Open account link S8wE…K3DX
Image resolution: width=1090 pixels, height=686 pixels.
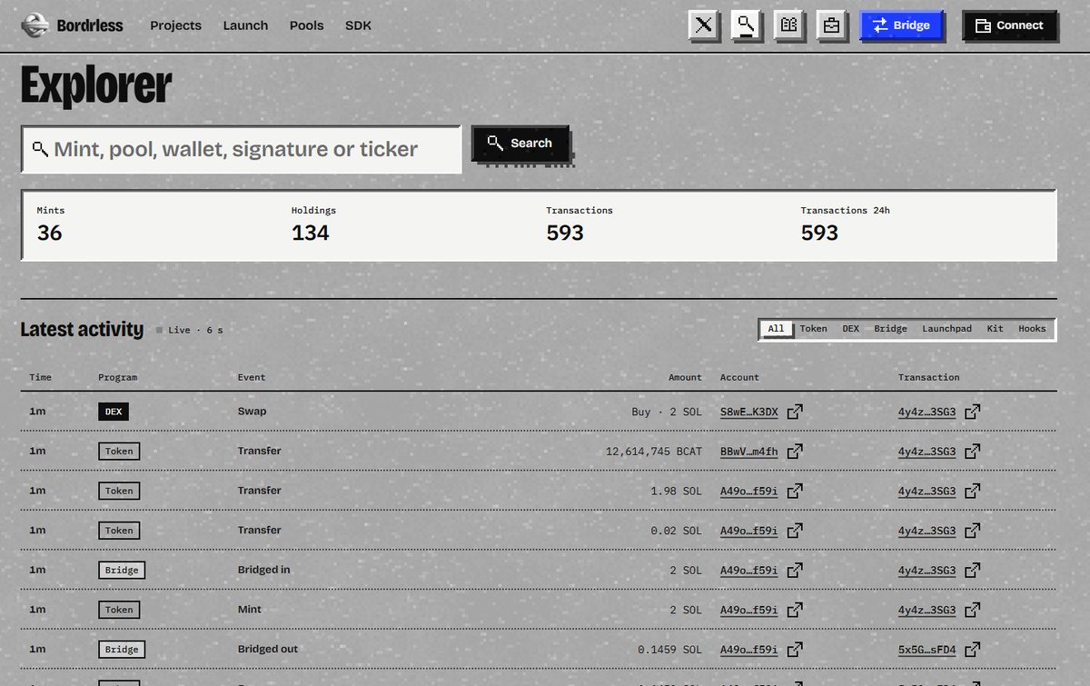pyautogui.click(x=748, y=412)
